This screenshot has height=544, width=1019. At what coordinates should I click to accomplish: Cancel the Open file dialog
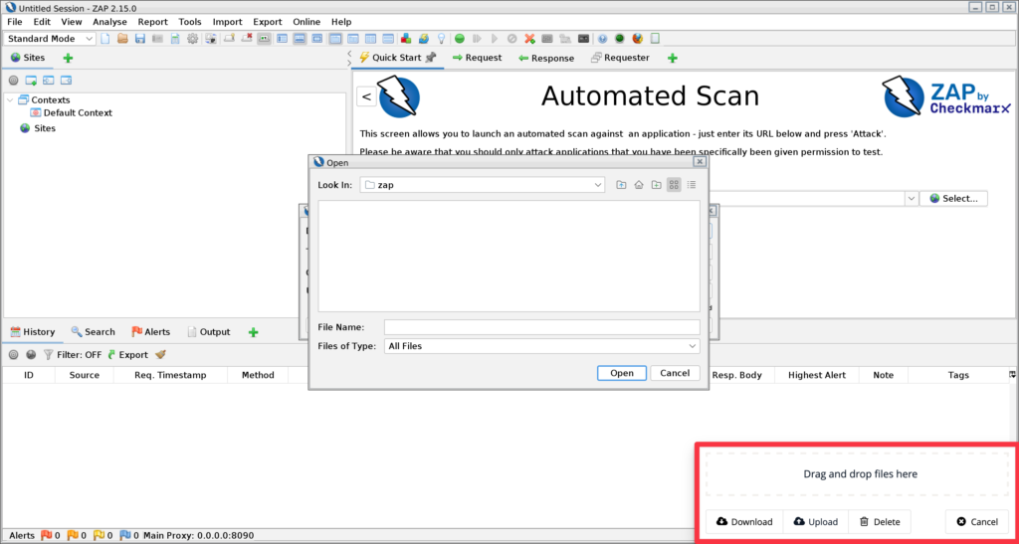click(675, 373)
